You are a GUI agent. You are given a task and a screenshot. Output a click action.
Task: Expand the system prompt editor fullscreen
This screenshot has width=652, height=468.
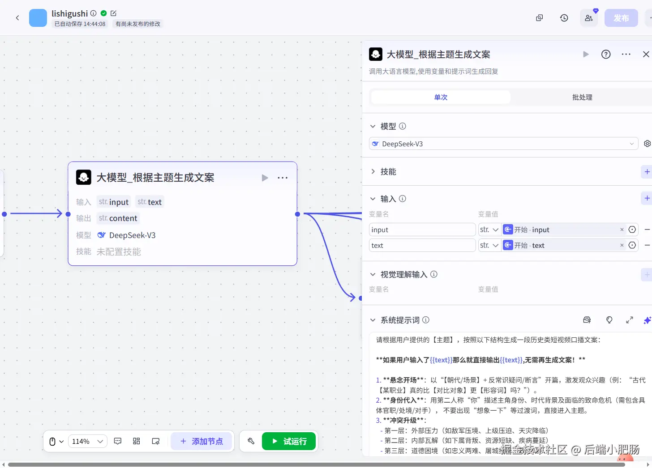click(x=630, y=320)
